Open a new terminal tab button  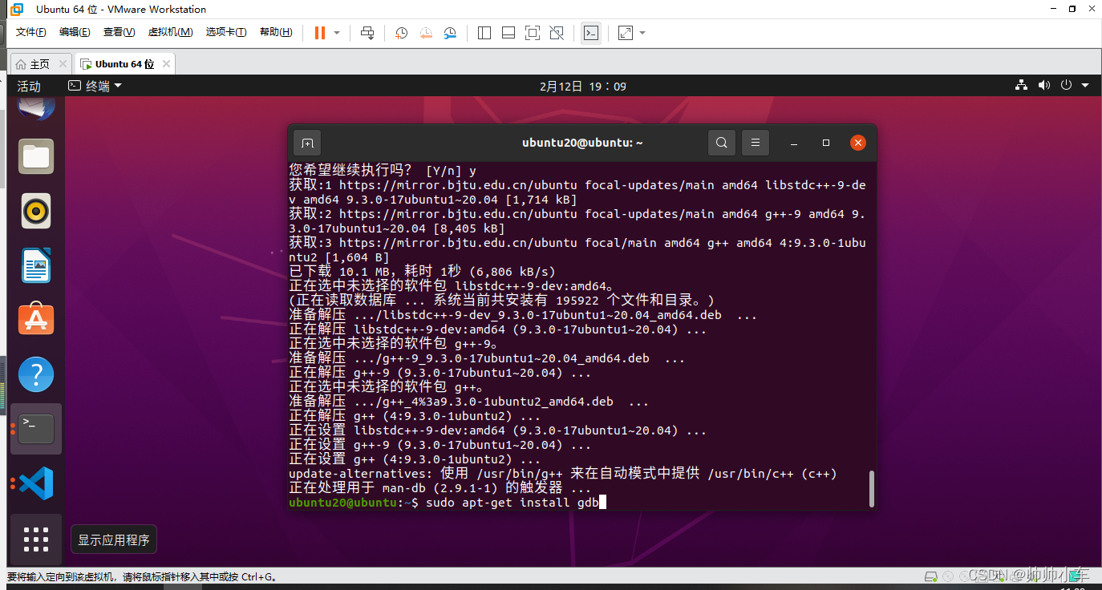pos(307,143)
